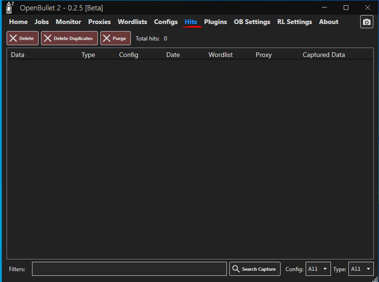Click the Delete hits button

[23, 38]
